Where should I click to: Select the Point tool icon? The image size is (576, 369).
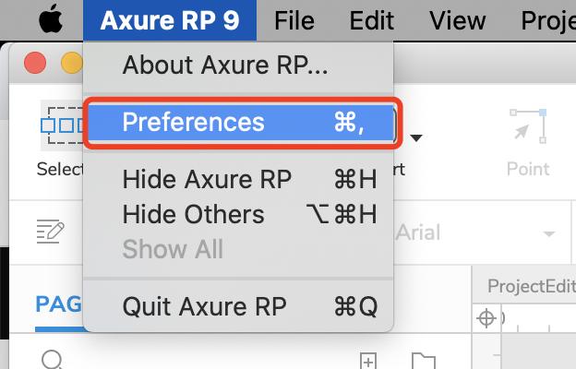(527, 126)
